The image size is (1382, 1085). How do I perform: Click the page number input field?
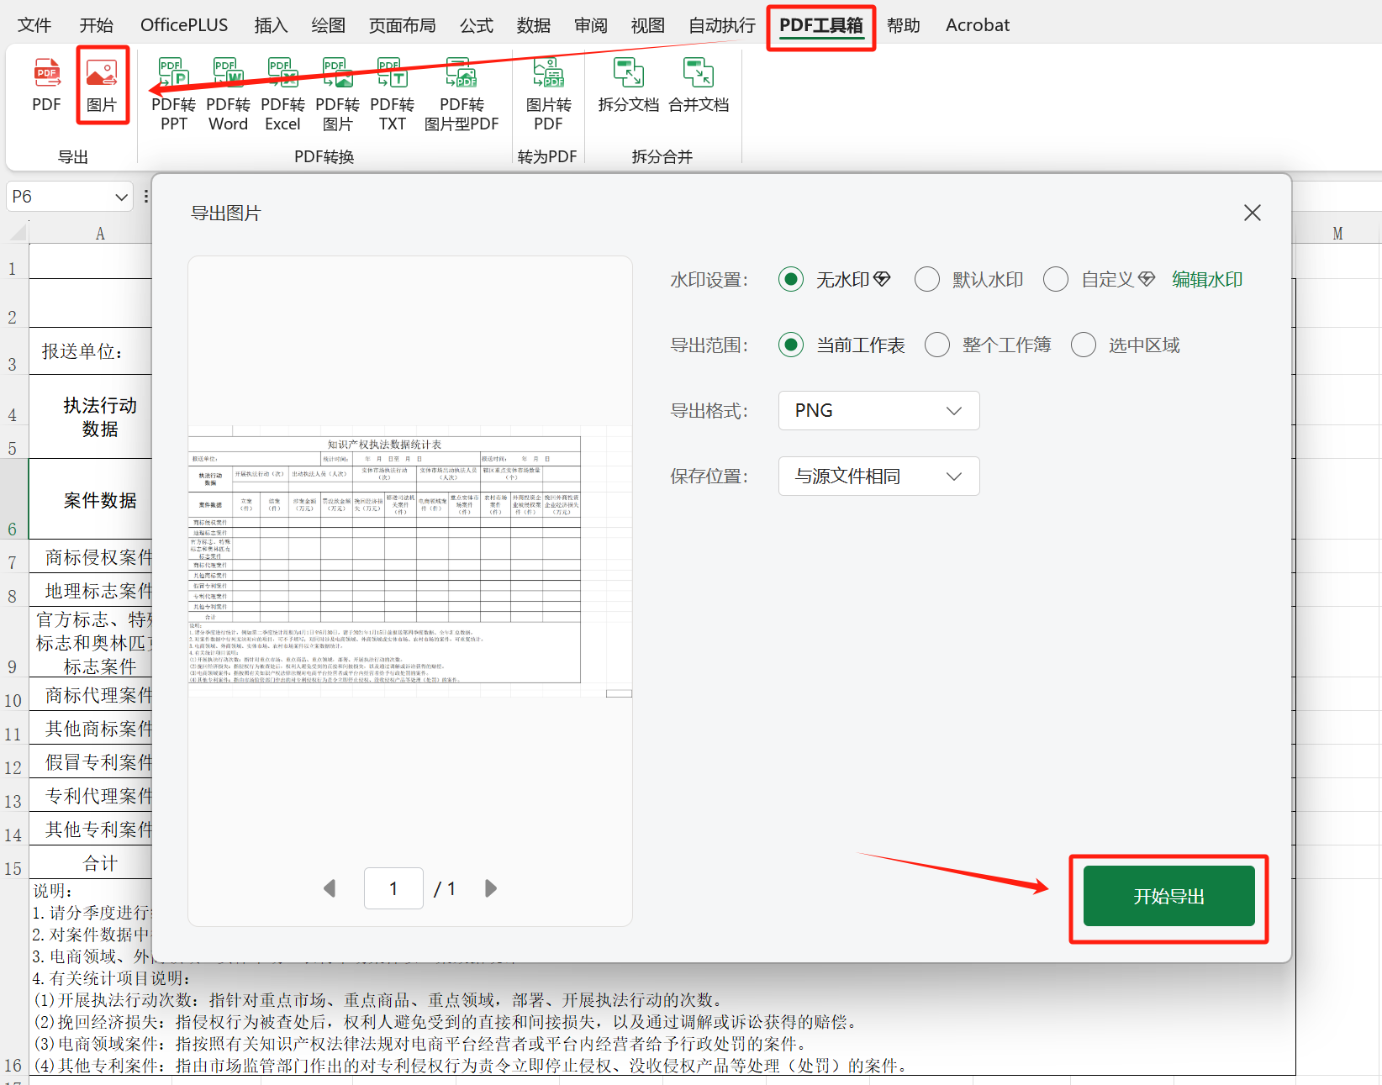(x=393, y=887)
